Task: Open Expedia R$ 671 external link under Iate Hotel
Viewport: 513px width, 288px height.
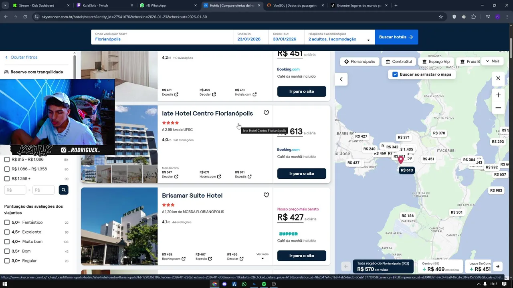Action: 249,176
